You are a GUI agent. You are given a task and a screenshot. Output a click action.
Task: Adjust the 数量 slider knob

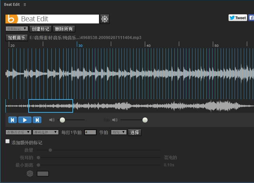click(50, 150)
